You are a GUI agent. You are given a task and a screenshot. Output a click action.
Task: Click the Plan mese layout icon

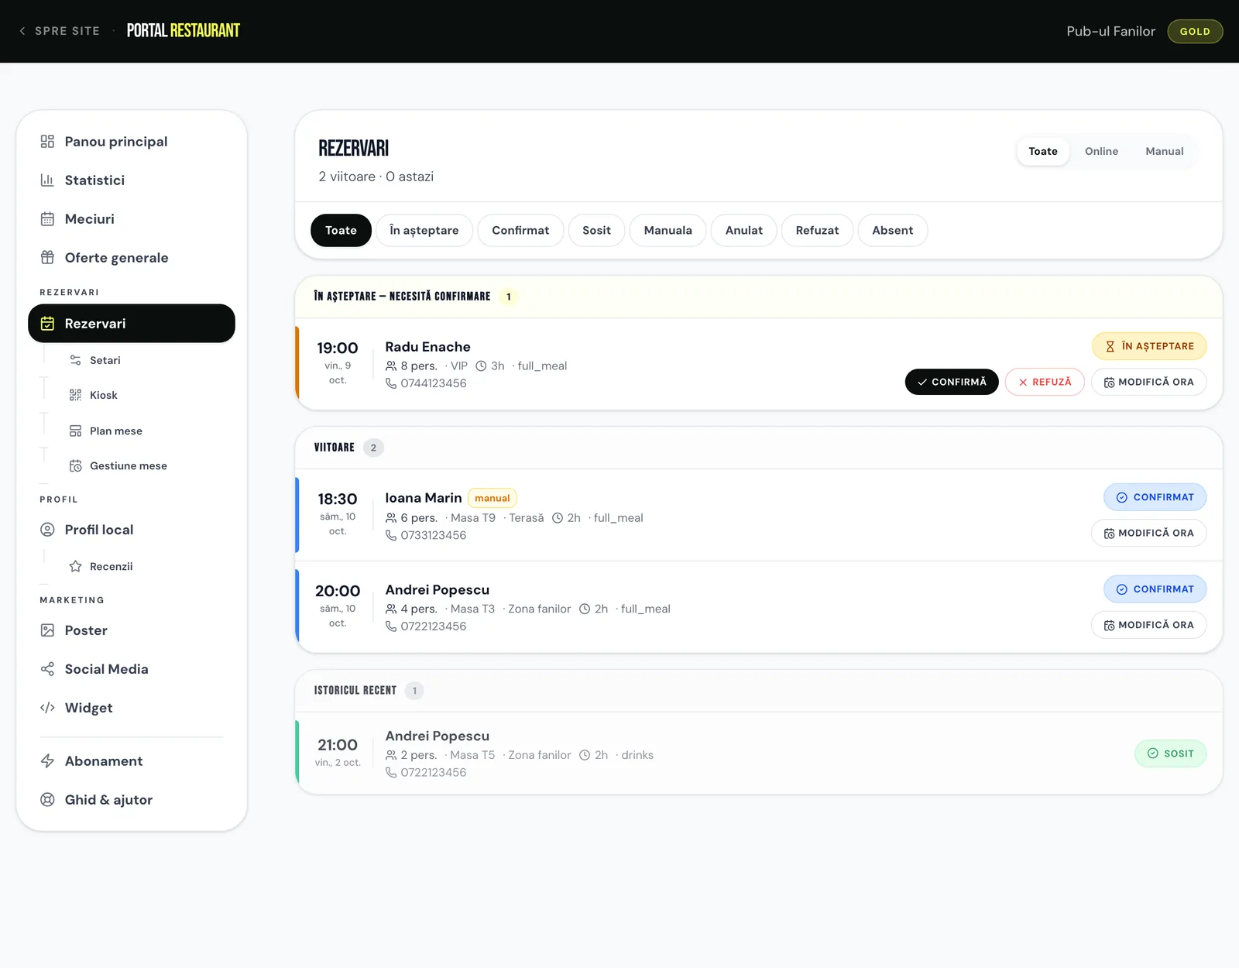click(x=75, y=431)
